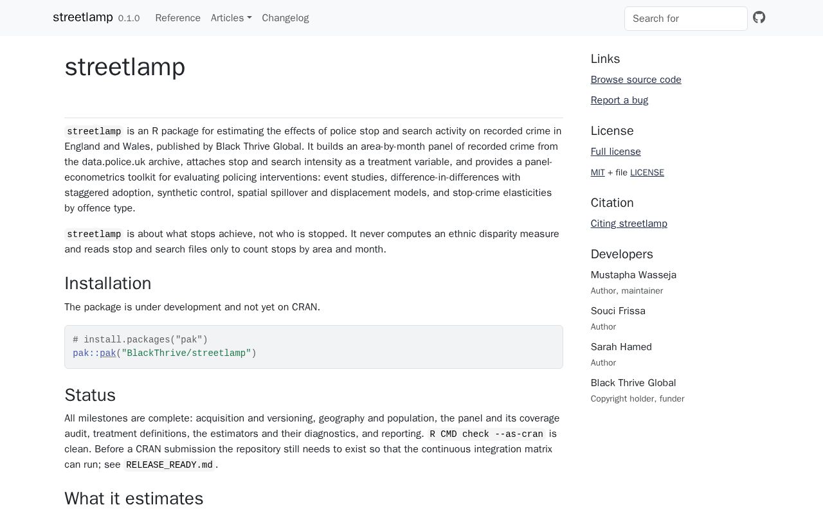The width and height of the screenshot is (823, 514).
Task: Click the Copyright holder, funder role text
Action: click(637, 399)
